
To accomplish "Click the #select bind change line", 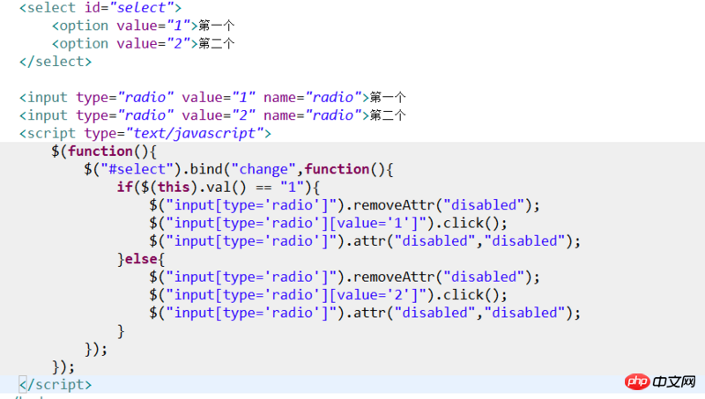I will pyautogui.click(x=238, y=169).
